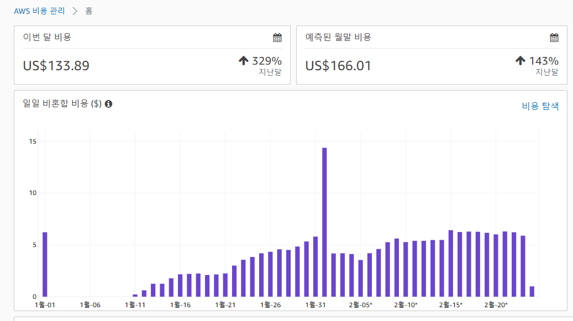
Task: Click the breadcrumb chevron separator
Action: click(75, 11)
